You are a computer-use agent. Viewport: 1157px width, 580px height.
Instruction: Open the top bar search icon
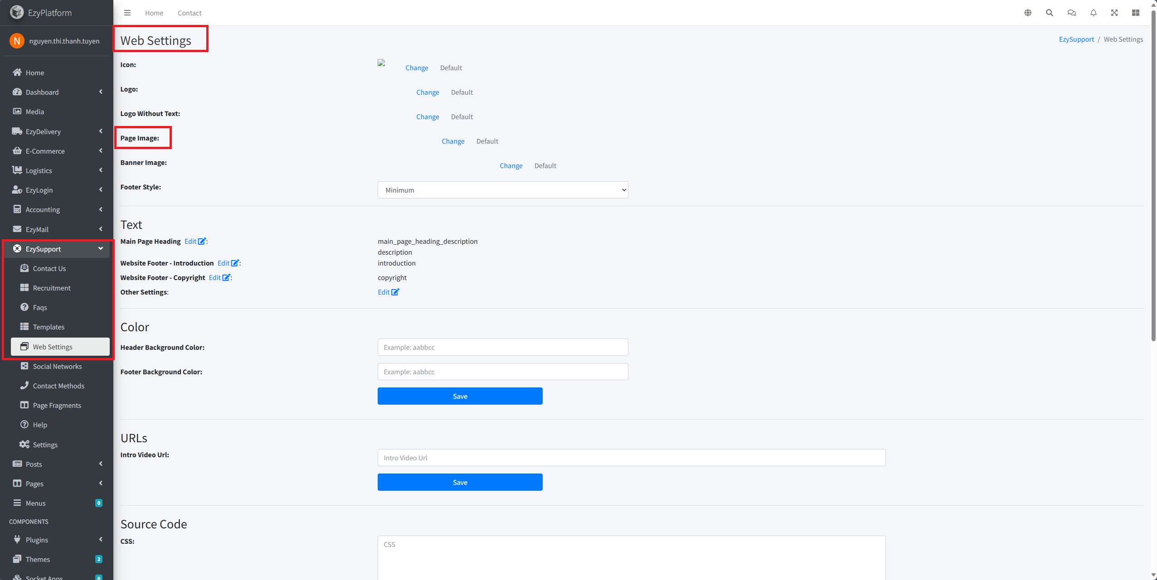[x=1050, y=13]
